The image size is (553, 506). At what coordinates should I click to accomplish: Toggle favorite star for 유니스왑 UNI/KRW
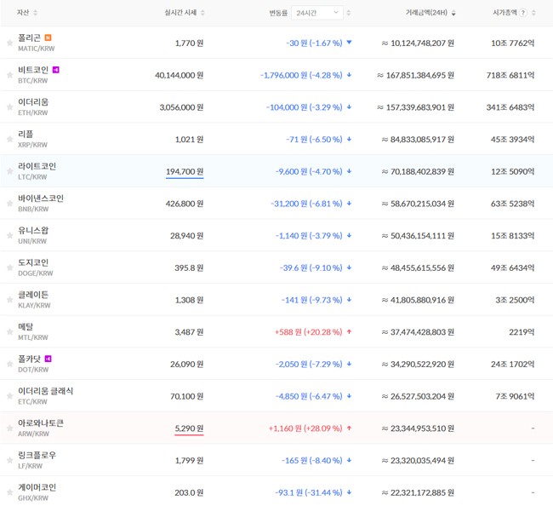[x=10, y=236]
